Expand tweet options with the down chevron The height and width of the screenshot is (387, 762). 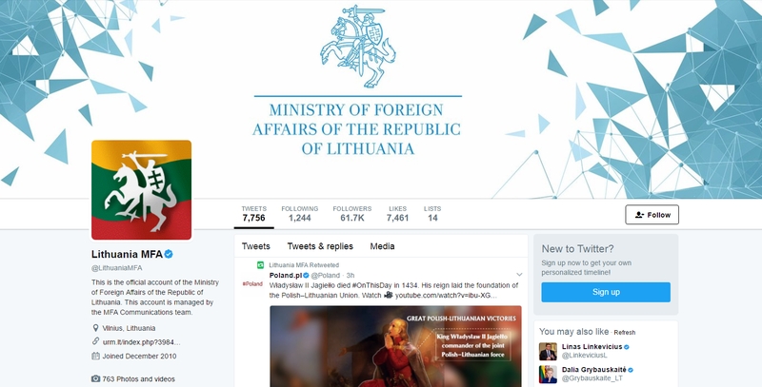[518, 275]
